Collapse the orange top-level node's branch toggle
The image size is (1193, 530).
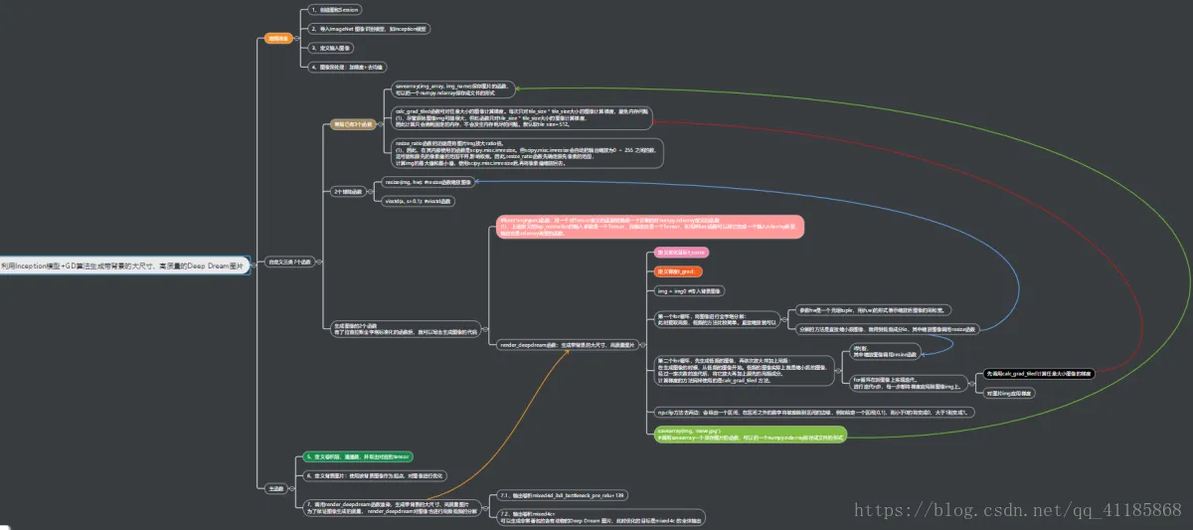(x=296, y=39)
